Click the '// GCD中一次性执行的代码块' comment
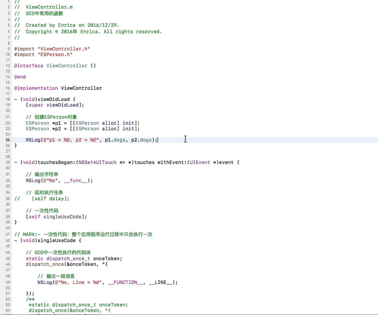 tap(58, 253)
